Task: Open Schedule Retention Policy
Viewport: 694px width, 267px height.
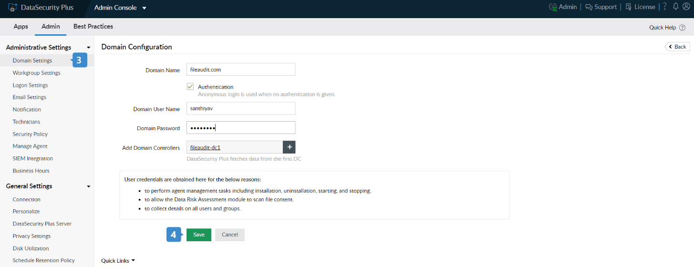Action: pyautogui.click(x=44, y=261)
